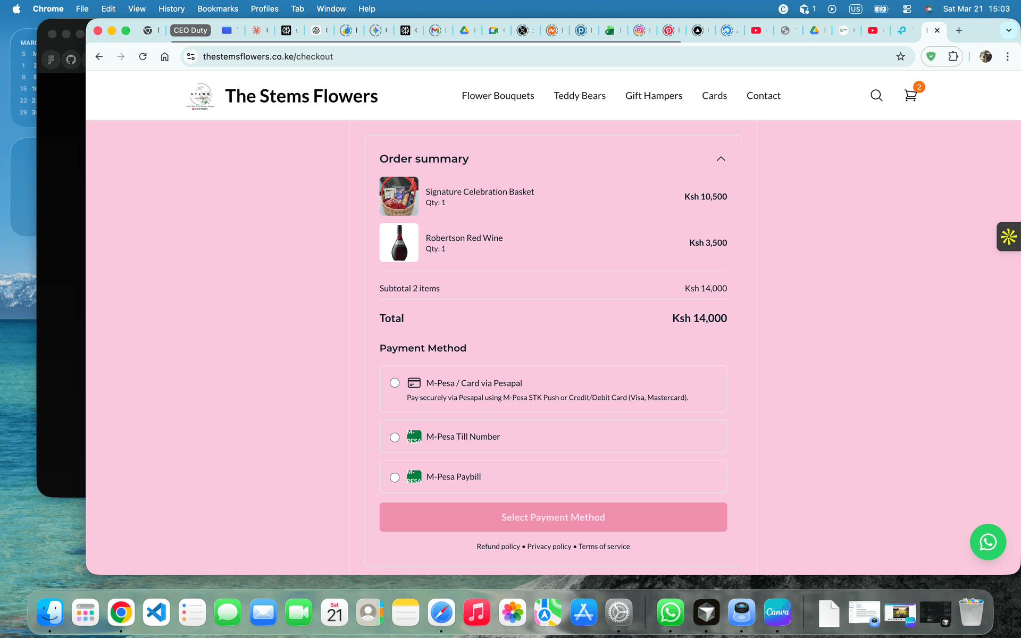The image size is (1021, 638).
Task: Open Calendar app from the dock
Action: pos(334,612)
